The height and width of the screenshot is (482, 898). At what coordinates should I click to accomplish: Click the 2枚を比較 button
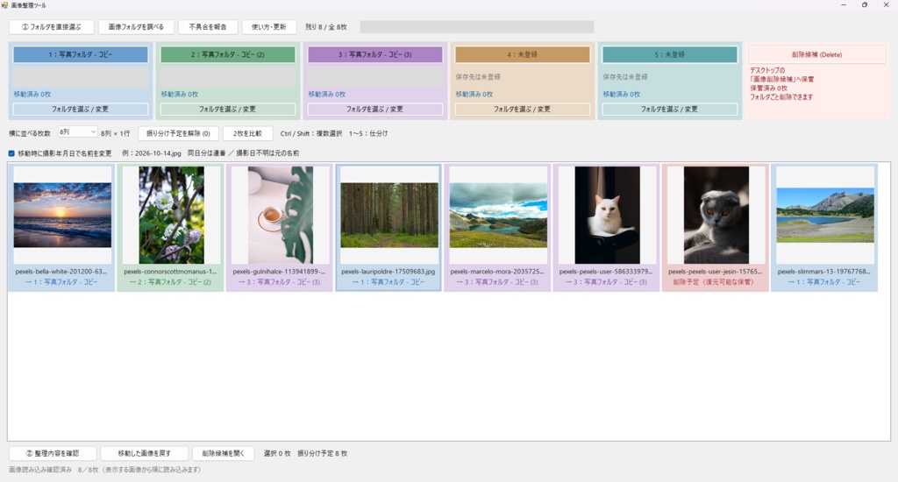coord(247,133)
